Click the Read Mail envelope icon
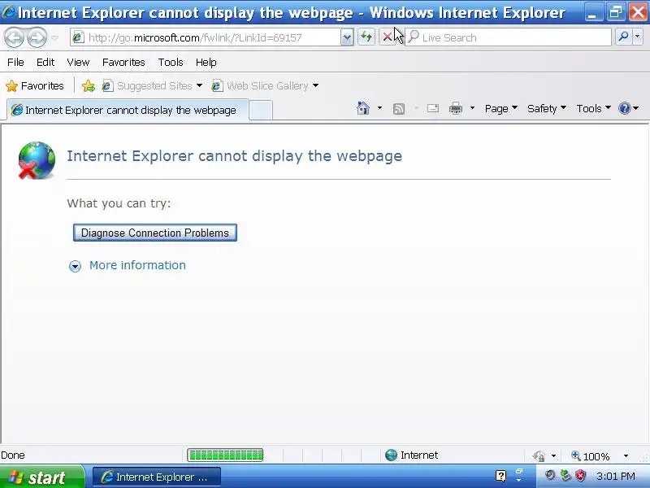 tap(433, 108)
